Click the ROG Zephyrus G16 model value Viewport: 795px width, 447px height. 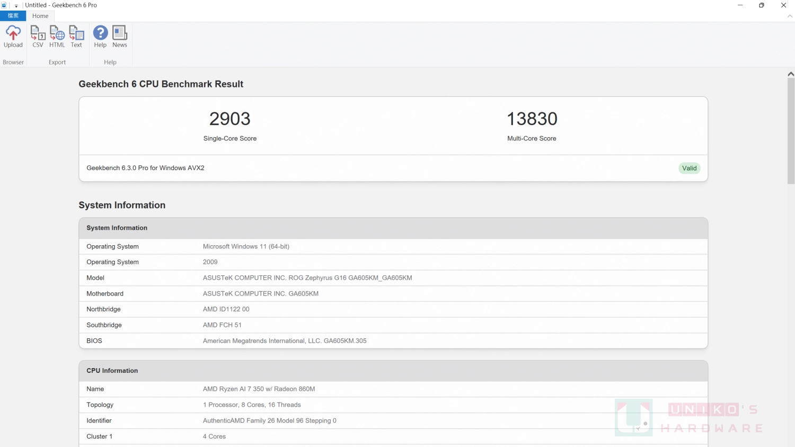point(307,278)
